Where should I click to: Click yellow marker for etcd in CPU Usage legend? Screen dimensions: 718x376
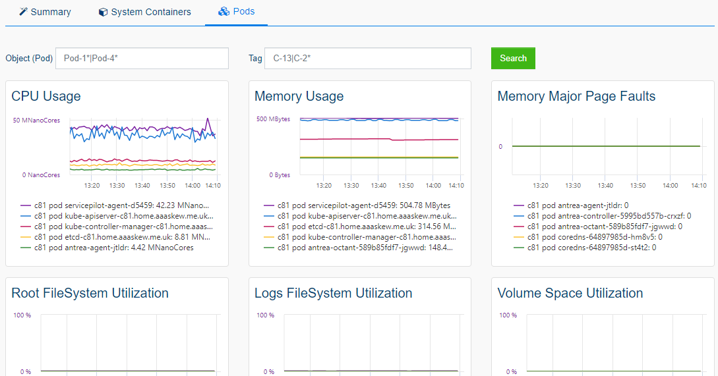[x=26, y=237]
